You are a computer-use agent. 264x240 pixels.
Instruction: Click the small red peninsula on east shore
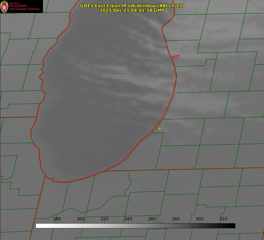tap(176, 57)
